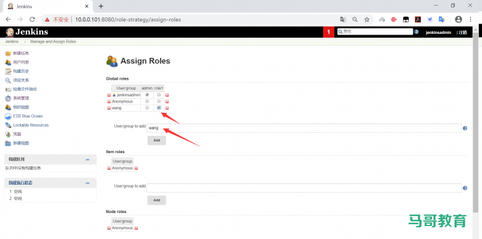The width and height of the screenshot is (482, 239).
Task: Click help icon beside Global User/group field
Action: coord(465,128)
